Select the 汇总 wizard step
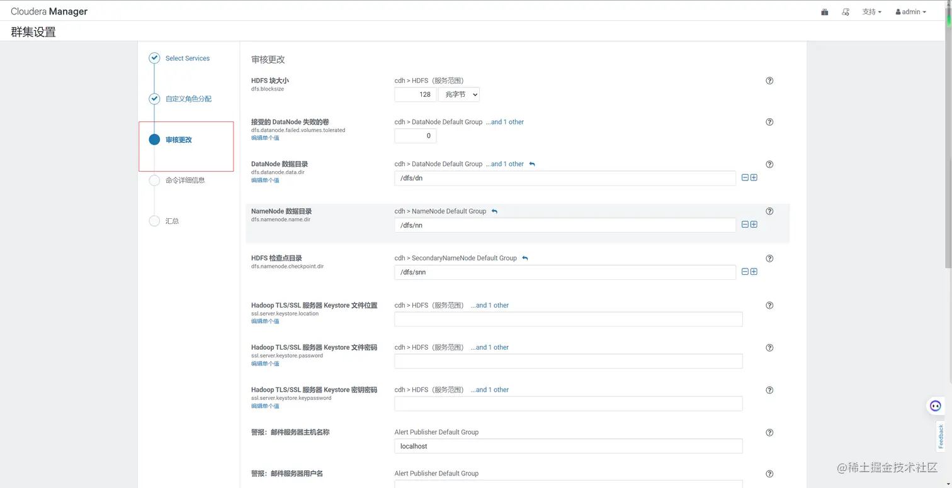This screenshot has width=952, height=488. [x=173, y=221]
